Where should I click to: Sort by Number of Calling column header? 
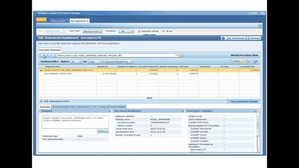point(128,67)
